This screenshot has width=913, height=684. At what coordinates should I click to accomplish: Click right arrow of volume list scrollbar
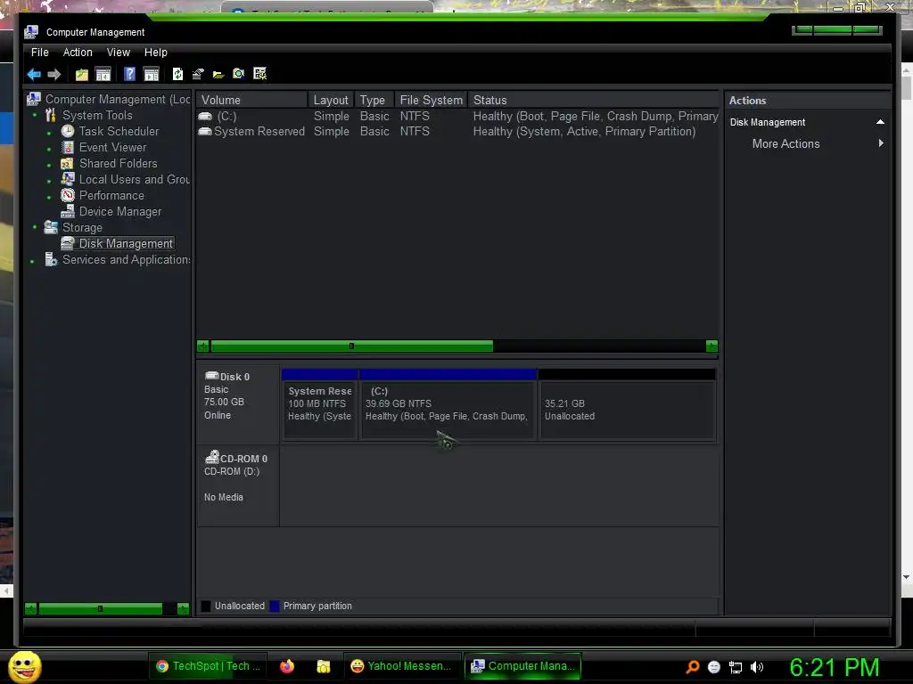point(711,346)
